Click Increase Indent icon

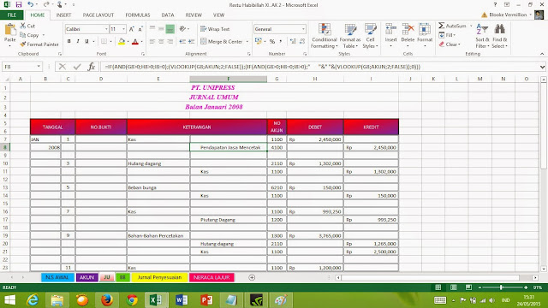tap(192, 42)
